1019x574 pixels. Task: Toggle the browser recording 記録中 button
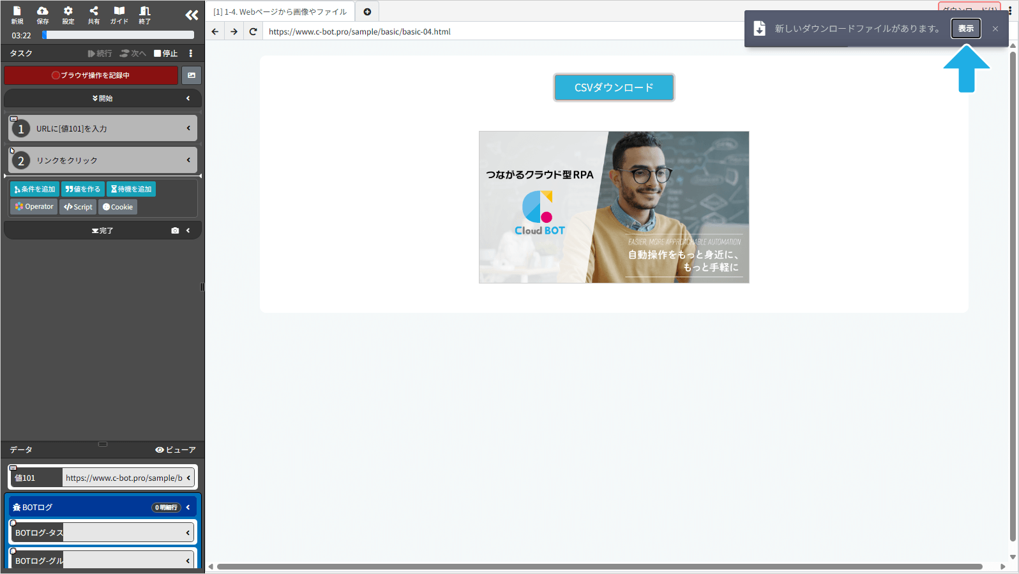tap(91, 75)
